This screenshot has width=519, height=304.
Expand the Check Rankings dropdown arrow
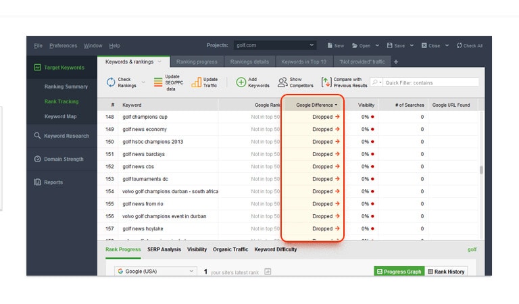coord(143,82)
